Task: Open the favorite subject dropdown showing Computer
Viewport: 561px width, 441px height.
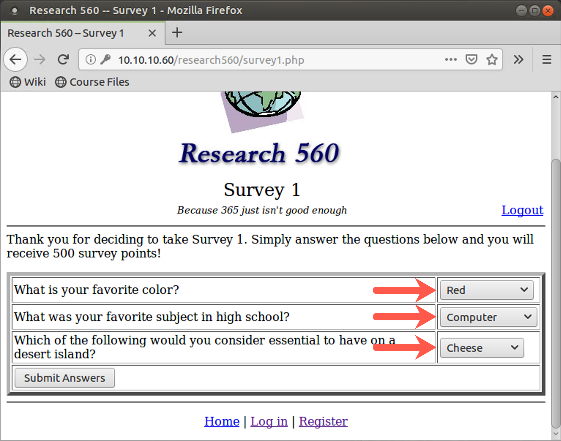Action: point(488,317)
